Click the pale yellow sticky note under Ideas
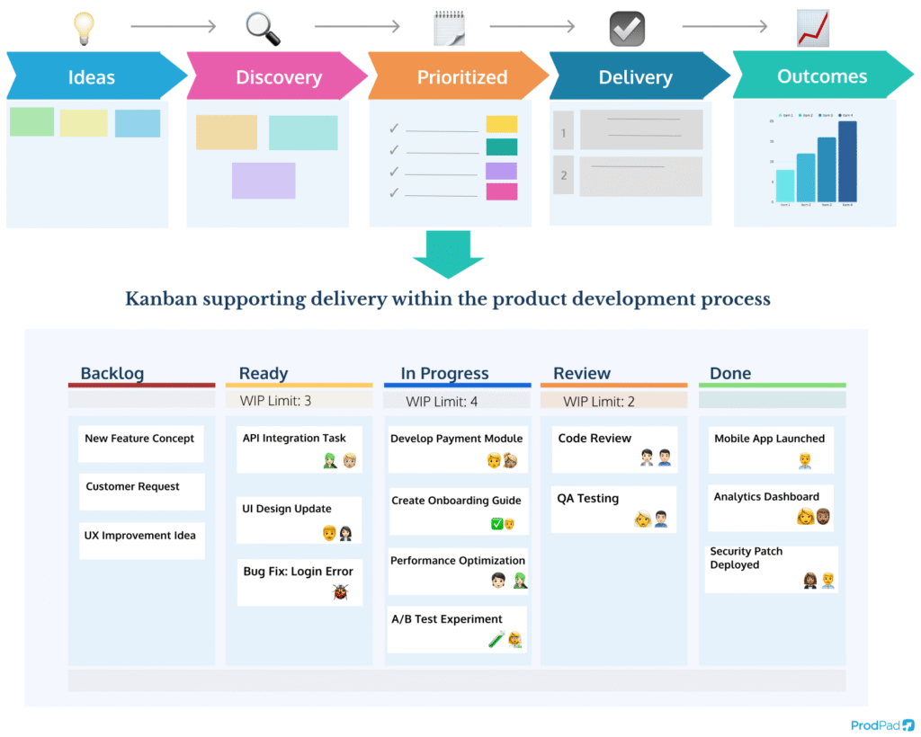Image resolution: width=921 pixels, height=737 pixels. point(84,122)
